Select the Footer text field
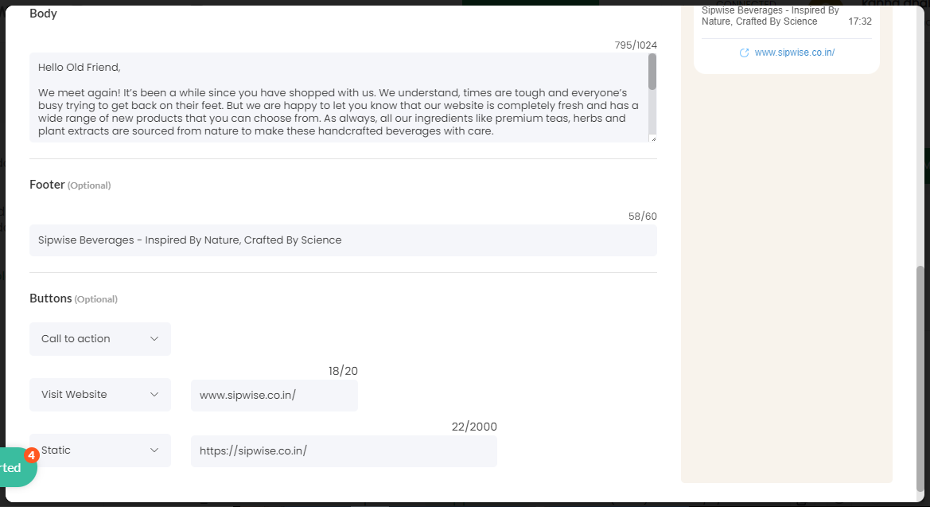930x507 pixels. pos(342,240)
